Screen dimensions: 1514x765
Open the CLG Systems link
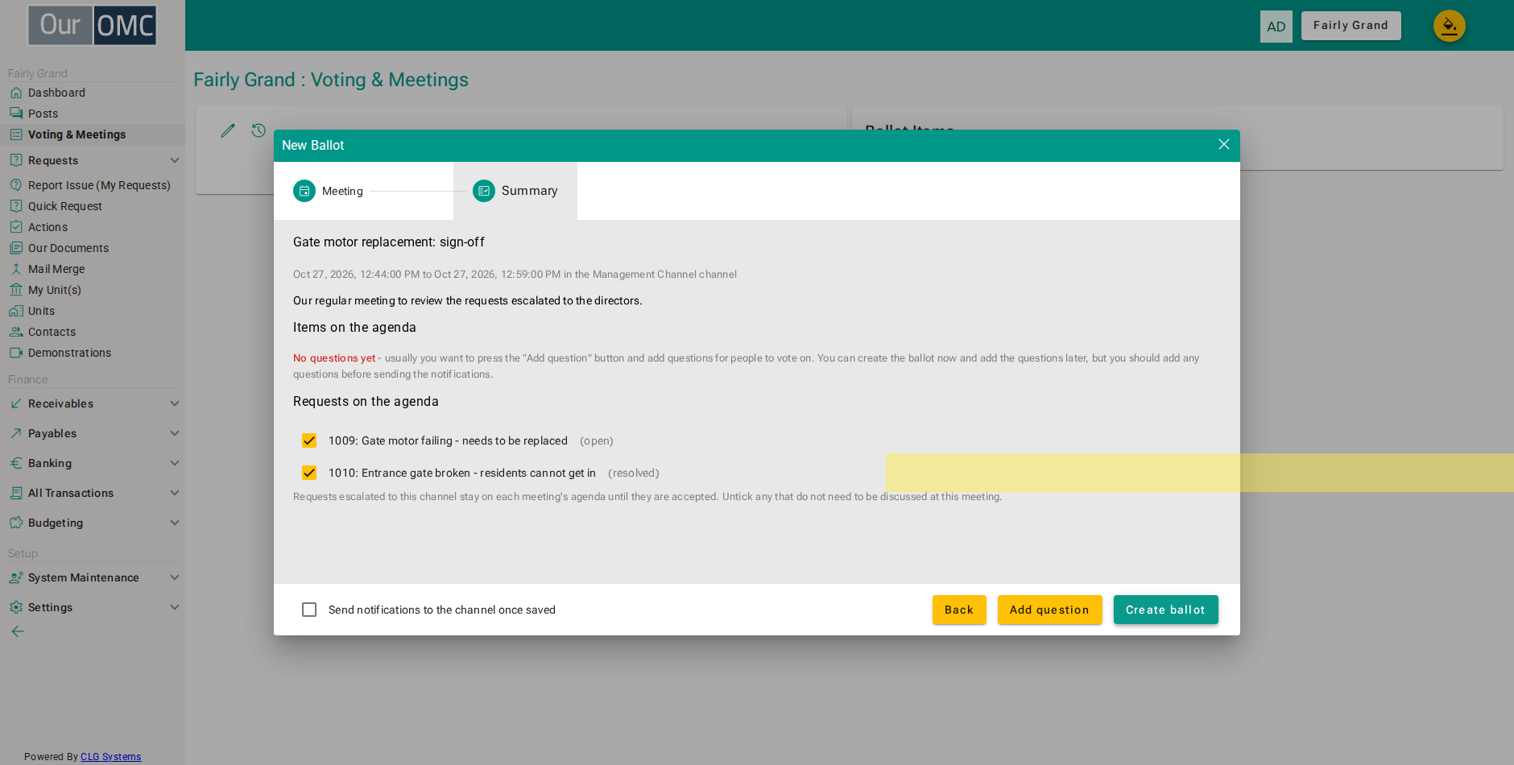click(x=110, y=757)
